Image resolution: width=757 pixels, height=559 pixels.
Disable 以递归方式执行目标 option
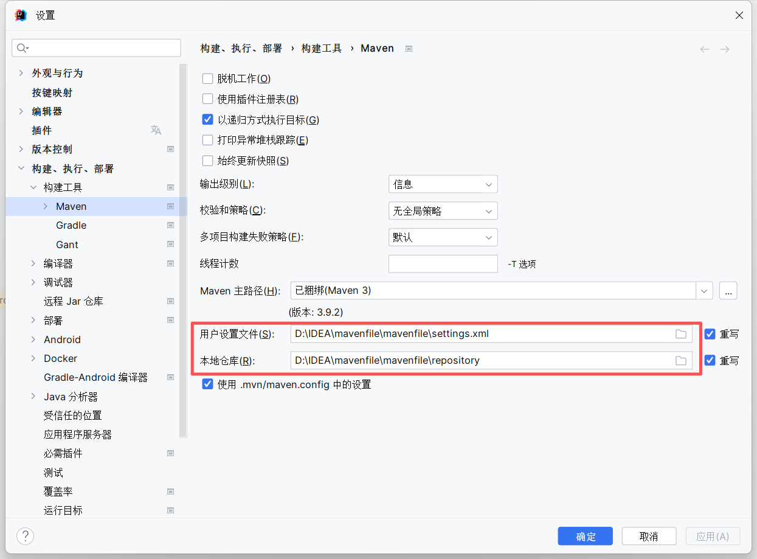(207, 119)
